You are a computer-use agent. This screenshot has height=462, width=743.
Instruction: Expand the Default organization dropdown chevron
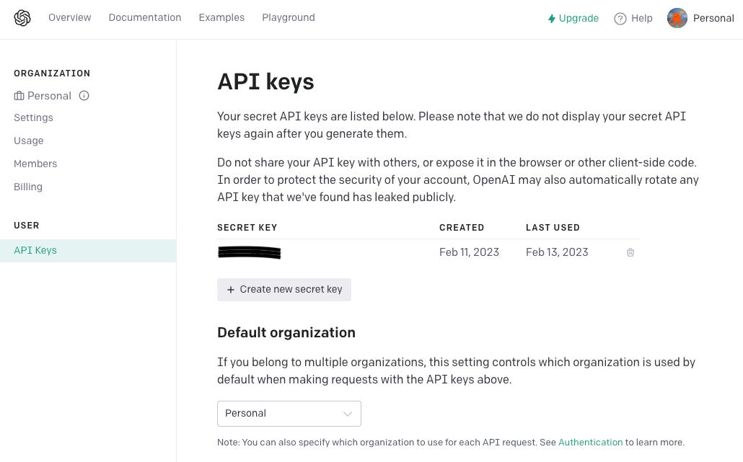(x=347, y=414)
